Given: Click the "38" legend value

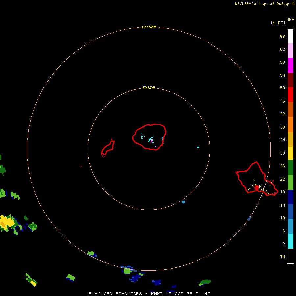Looking at the screenshot, I should [283, 127].
